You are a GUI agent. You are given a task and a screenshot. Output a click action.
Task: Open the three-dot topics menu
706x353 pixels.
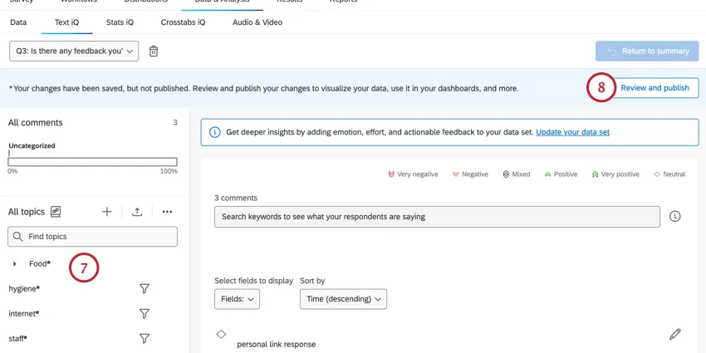pyautogui.click(x=167, y=212)
